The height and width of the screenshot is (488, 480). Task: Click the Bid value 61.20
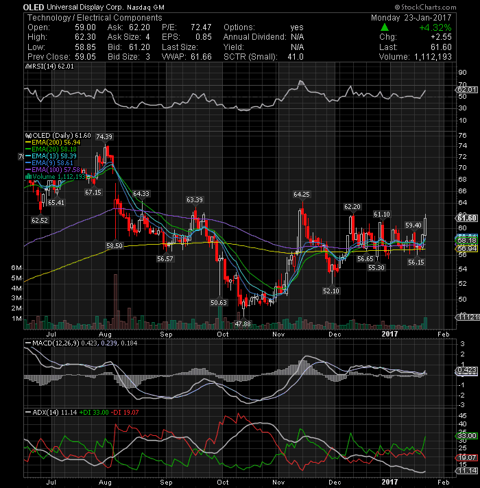point(139,47)
